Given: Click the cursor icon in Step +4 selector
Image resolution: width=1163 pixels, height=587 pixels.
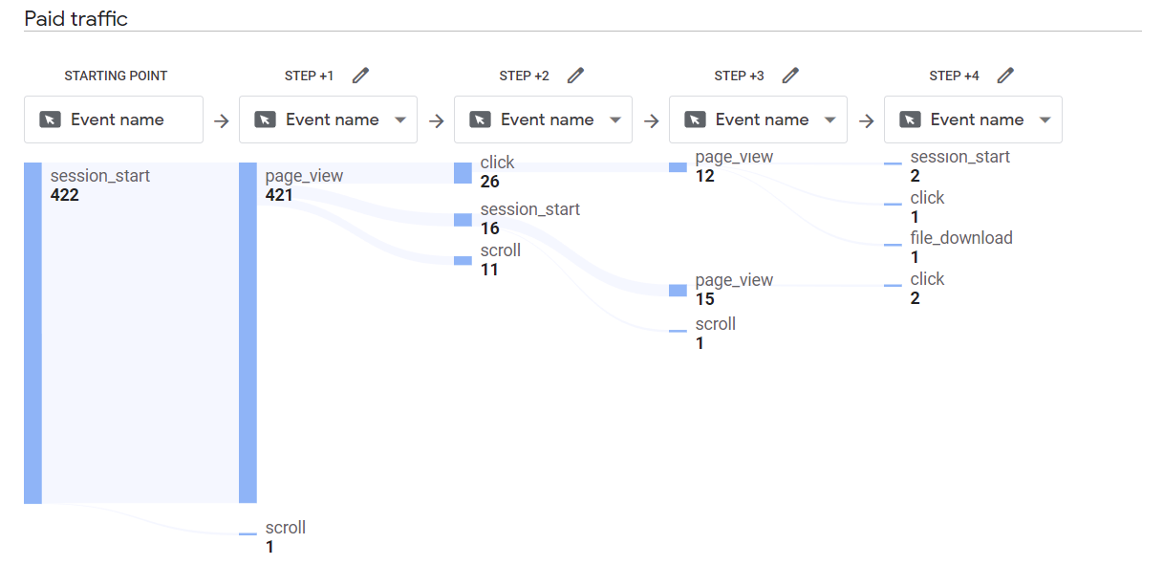Looking at the screenshot, I should pos(910,120).
